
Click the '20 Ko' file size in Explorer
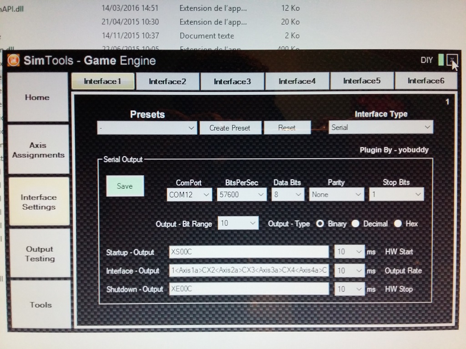click(x=290, y=22)
